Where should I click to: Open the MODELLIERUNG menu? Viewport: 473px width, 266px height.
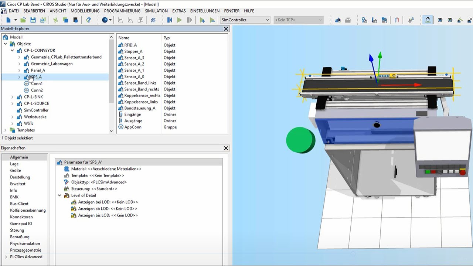click(85, 11)
